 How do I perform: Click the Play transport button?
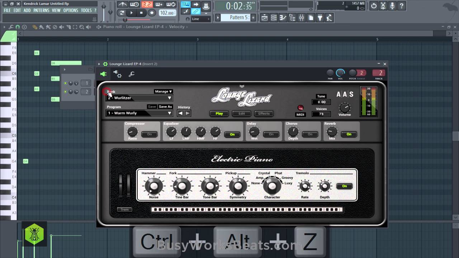pos(132,13)
